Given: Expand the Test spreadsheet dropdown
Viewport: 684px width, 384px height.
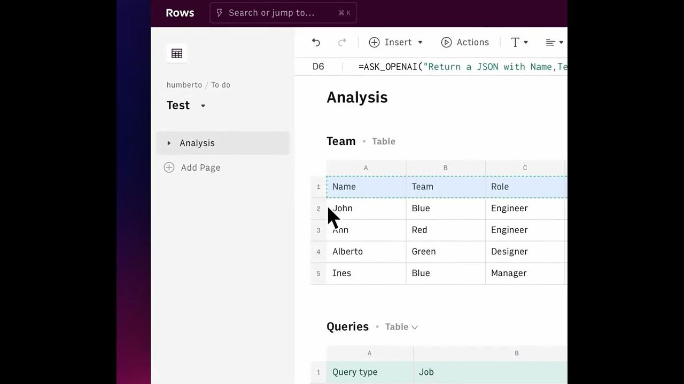Looking at the screenshot, I should [203, 106].
